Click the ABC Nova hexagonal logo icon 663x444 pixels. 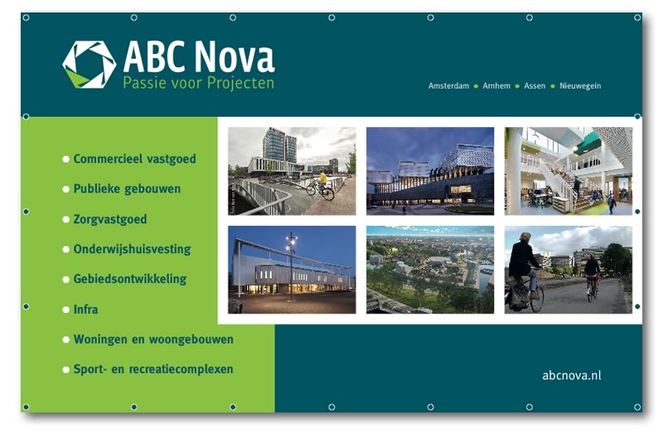click(89, 64)
